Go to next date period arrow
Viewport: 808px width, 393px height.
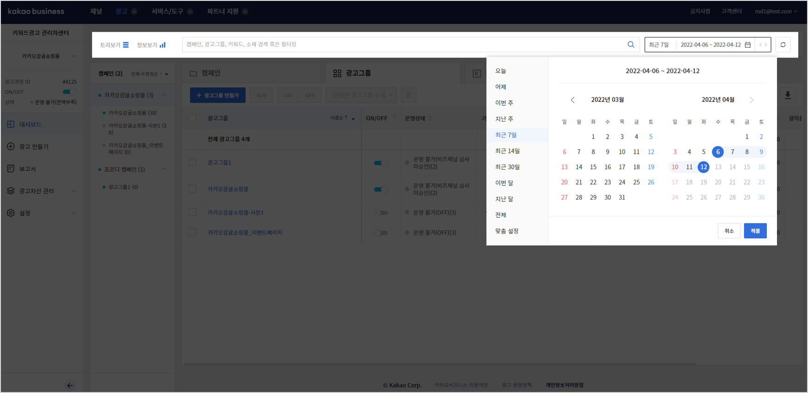click(766, 45)
